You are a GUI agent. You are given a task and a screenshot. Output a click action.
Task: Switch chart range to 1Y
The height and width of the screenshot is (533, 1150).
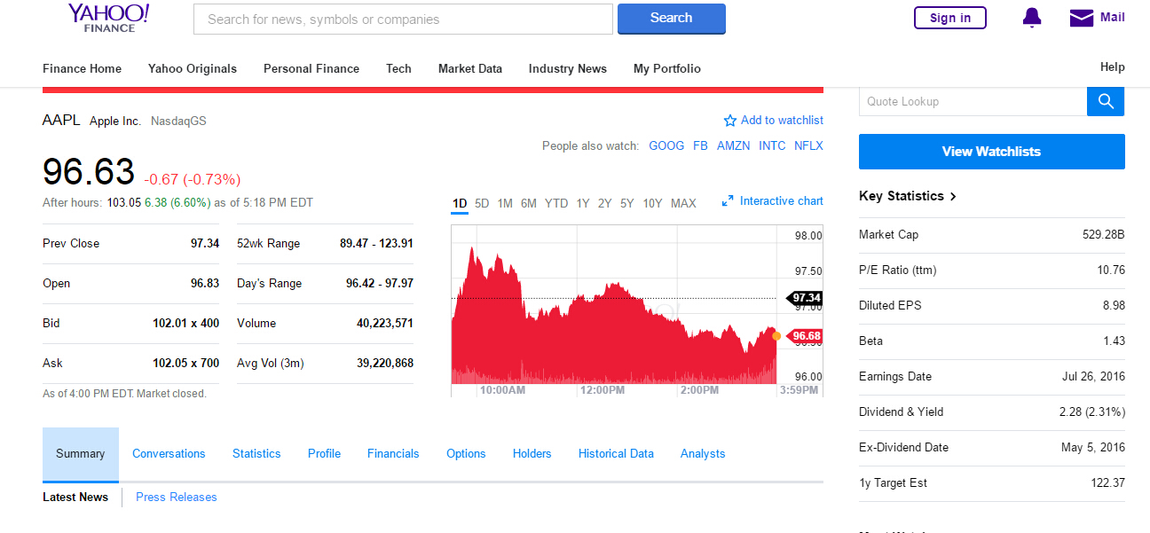coord(582,203)
